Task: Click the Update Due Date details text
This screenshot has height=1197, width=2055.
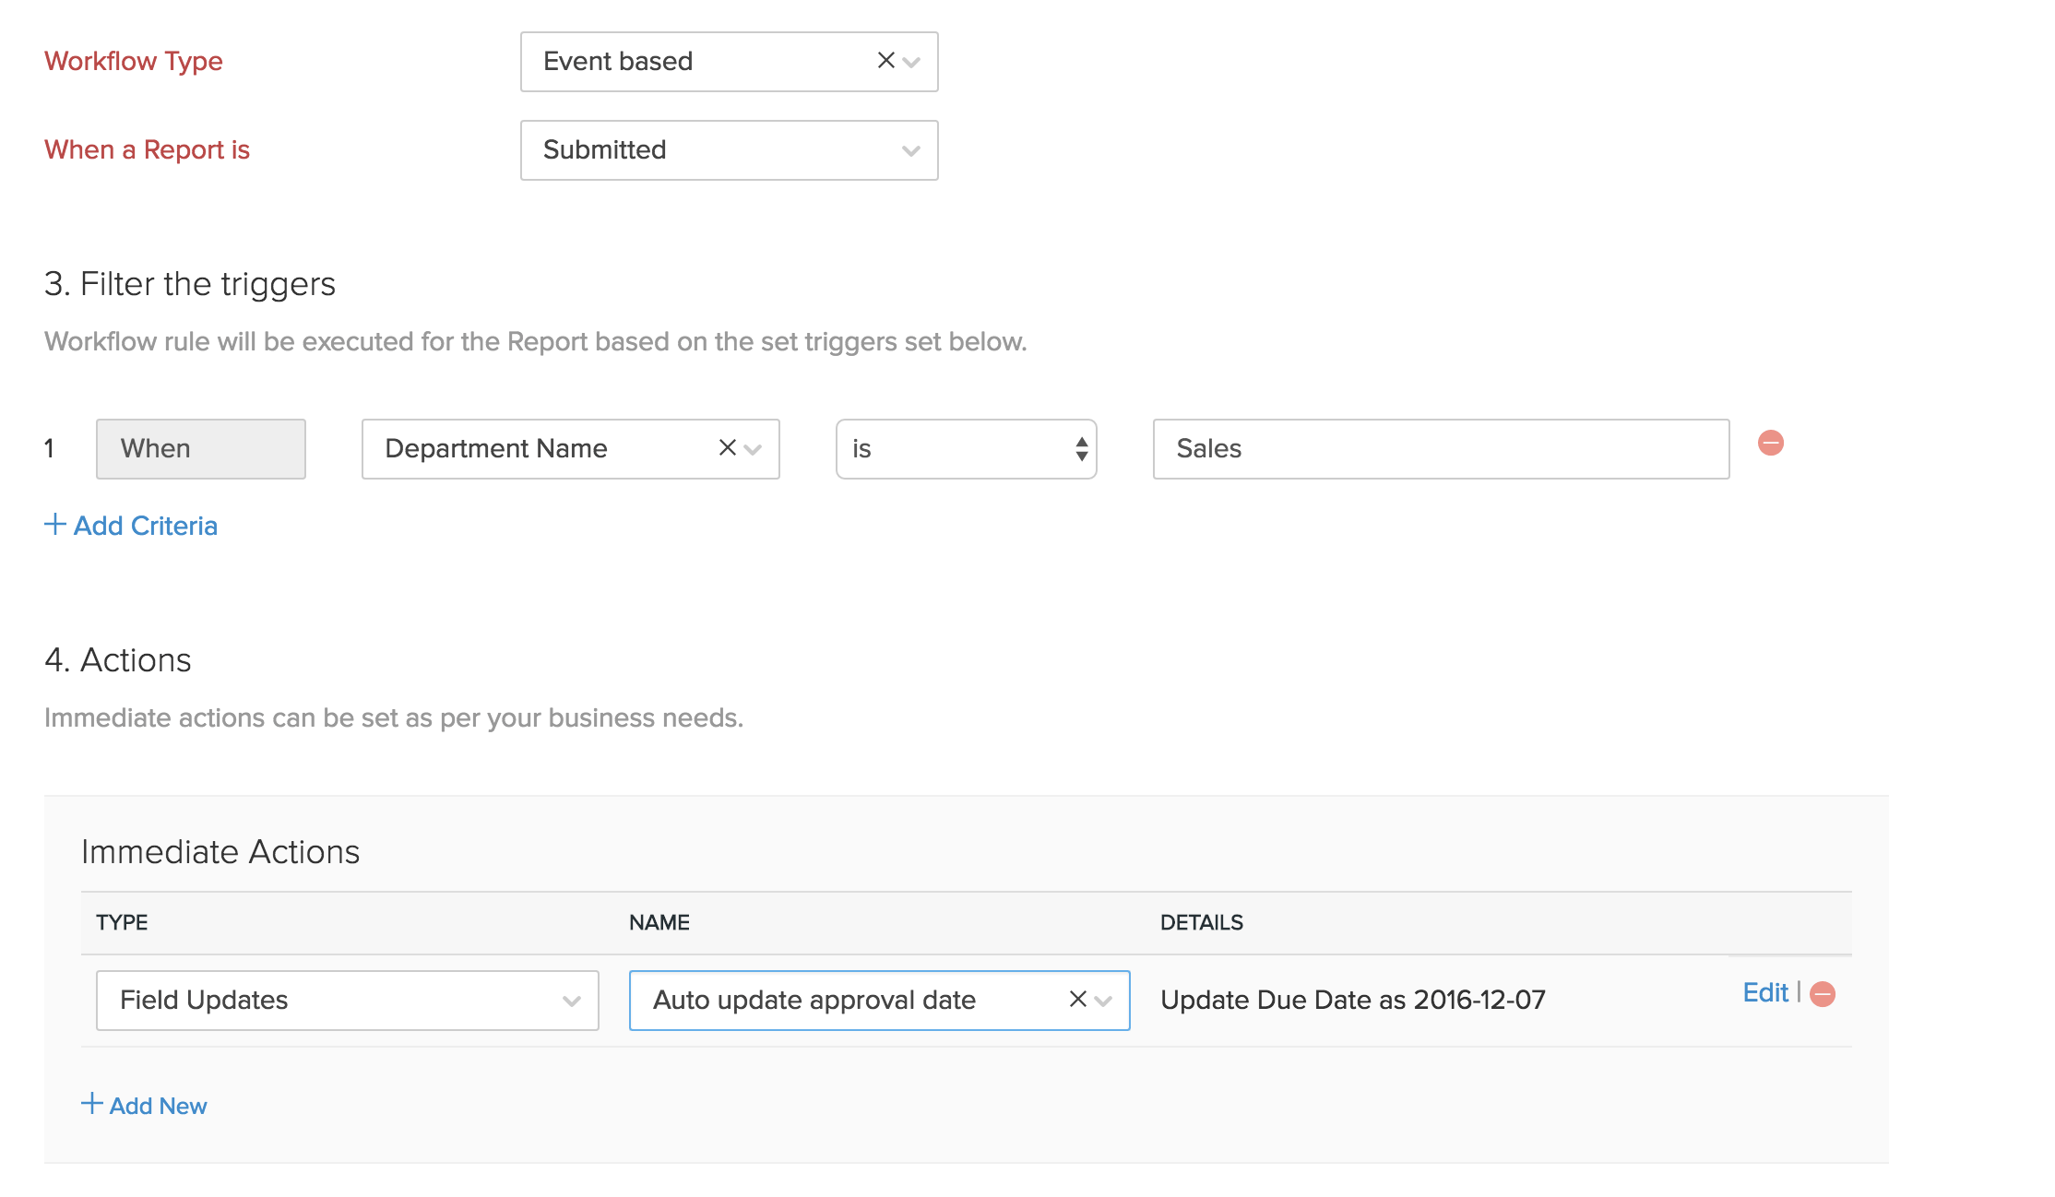Action: [1352, 1000]
